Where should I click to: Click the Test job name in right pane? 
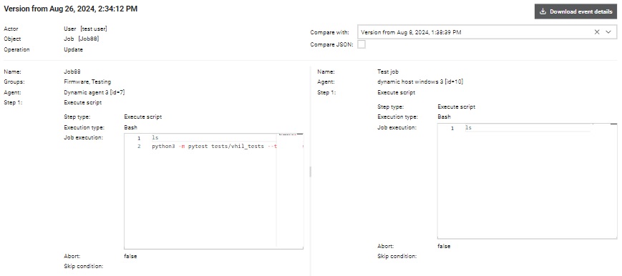(x=388, y=72)
